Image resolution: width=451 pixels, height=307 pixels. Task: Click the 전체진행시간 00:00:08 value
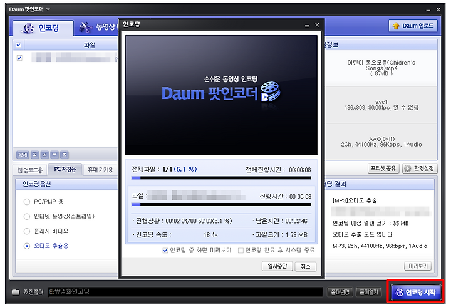(x=299, y=170)
